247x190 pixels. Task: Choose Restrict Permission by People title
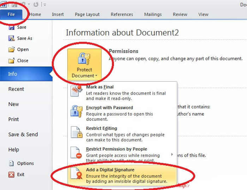pos(116,149)
